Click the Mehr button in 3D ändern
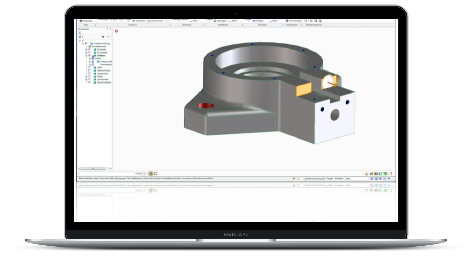 coord(274,21)
